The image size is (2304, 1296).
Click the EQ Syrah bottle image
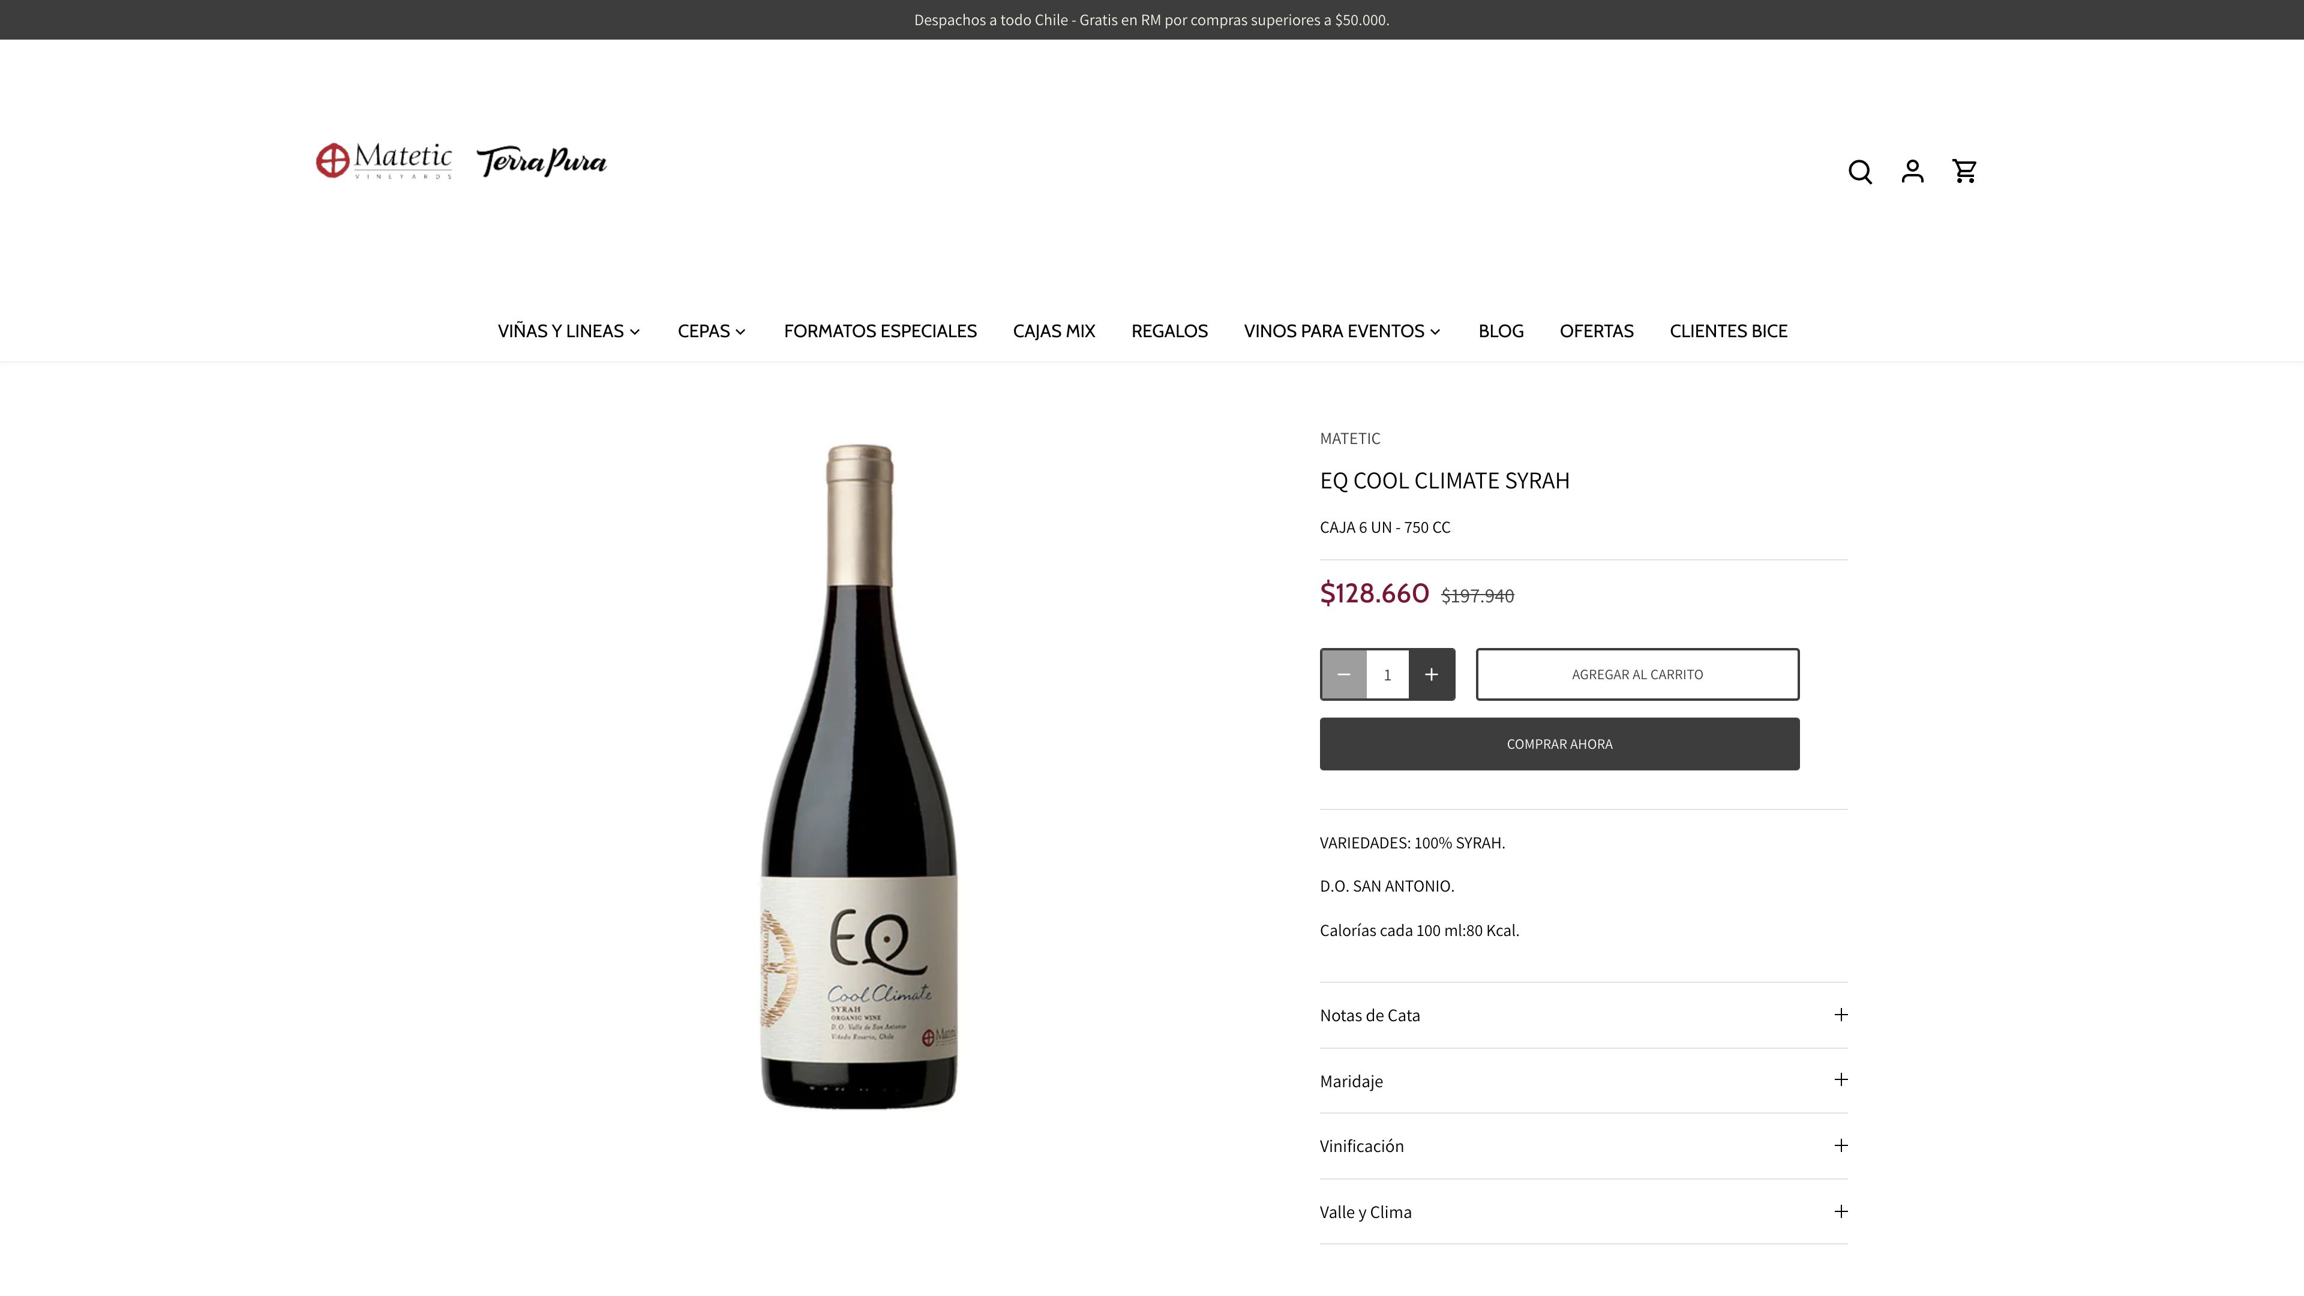coord(859,776)
